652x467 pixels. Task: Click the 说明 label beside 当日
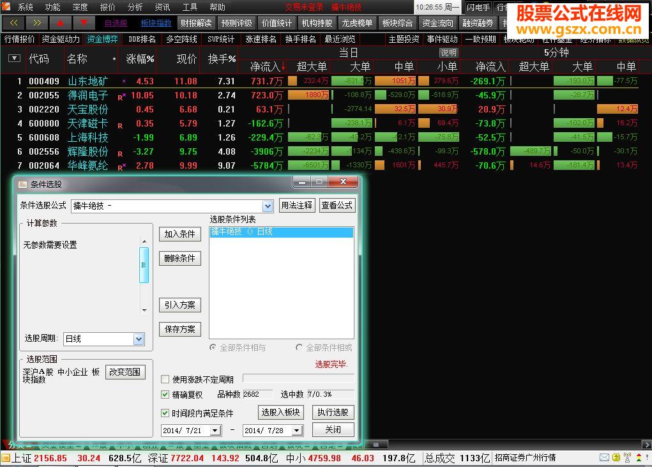tap(448, 53)
